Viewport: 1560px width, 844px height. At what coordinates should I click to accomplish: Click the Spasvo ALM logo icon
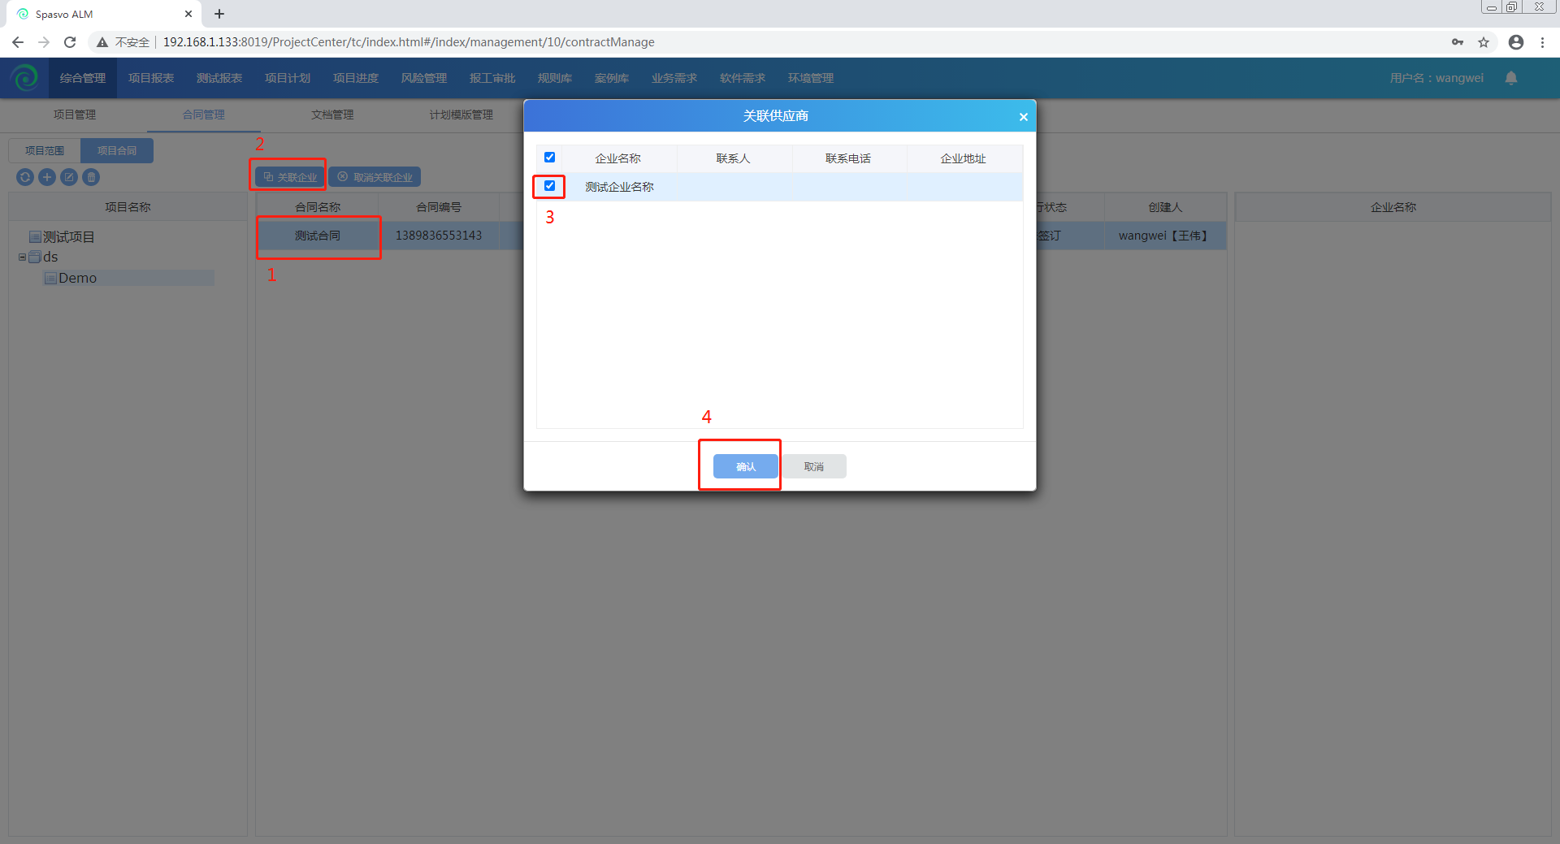24,78
